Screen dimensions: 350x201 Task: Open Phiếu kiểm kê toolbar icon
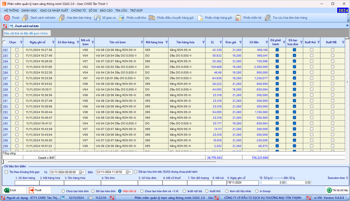pos(238,18)
